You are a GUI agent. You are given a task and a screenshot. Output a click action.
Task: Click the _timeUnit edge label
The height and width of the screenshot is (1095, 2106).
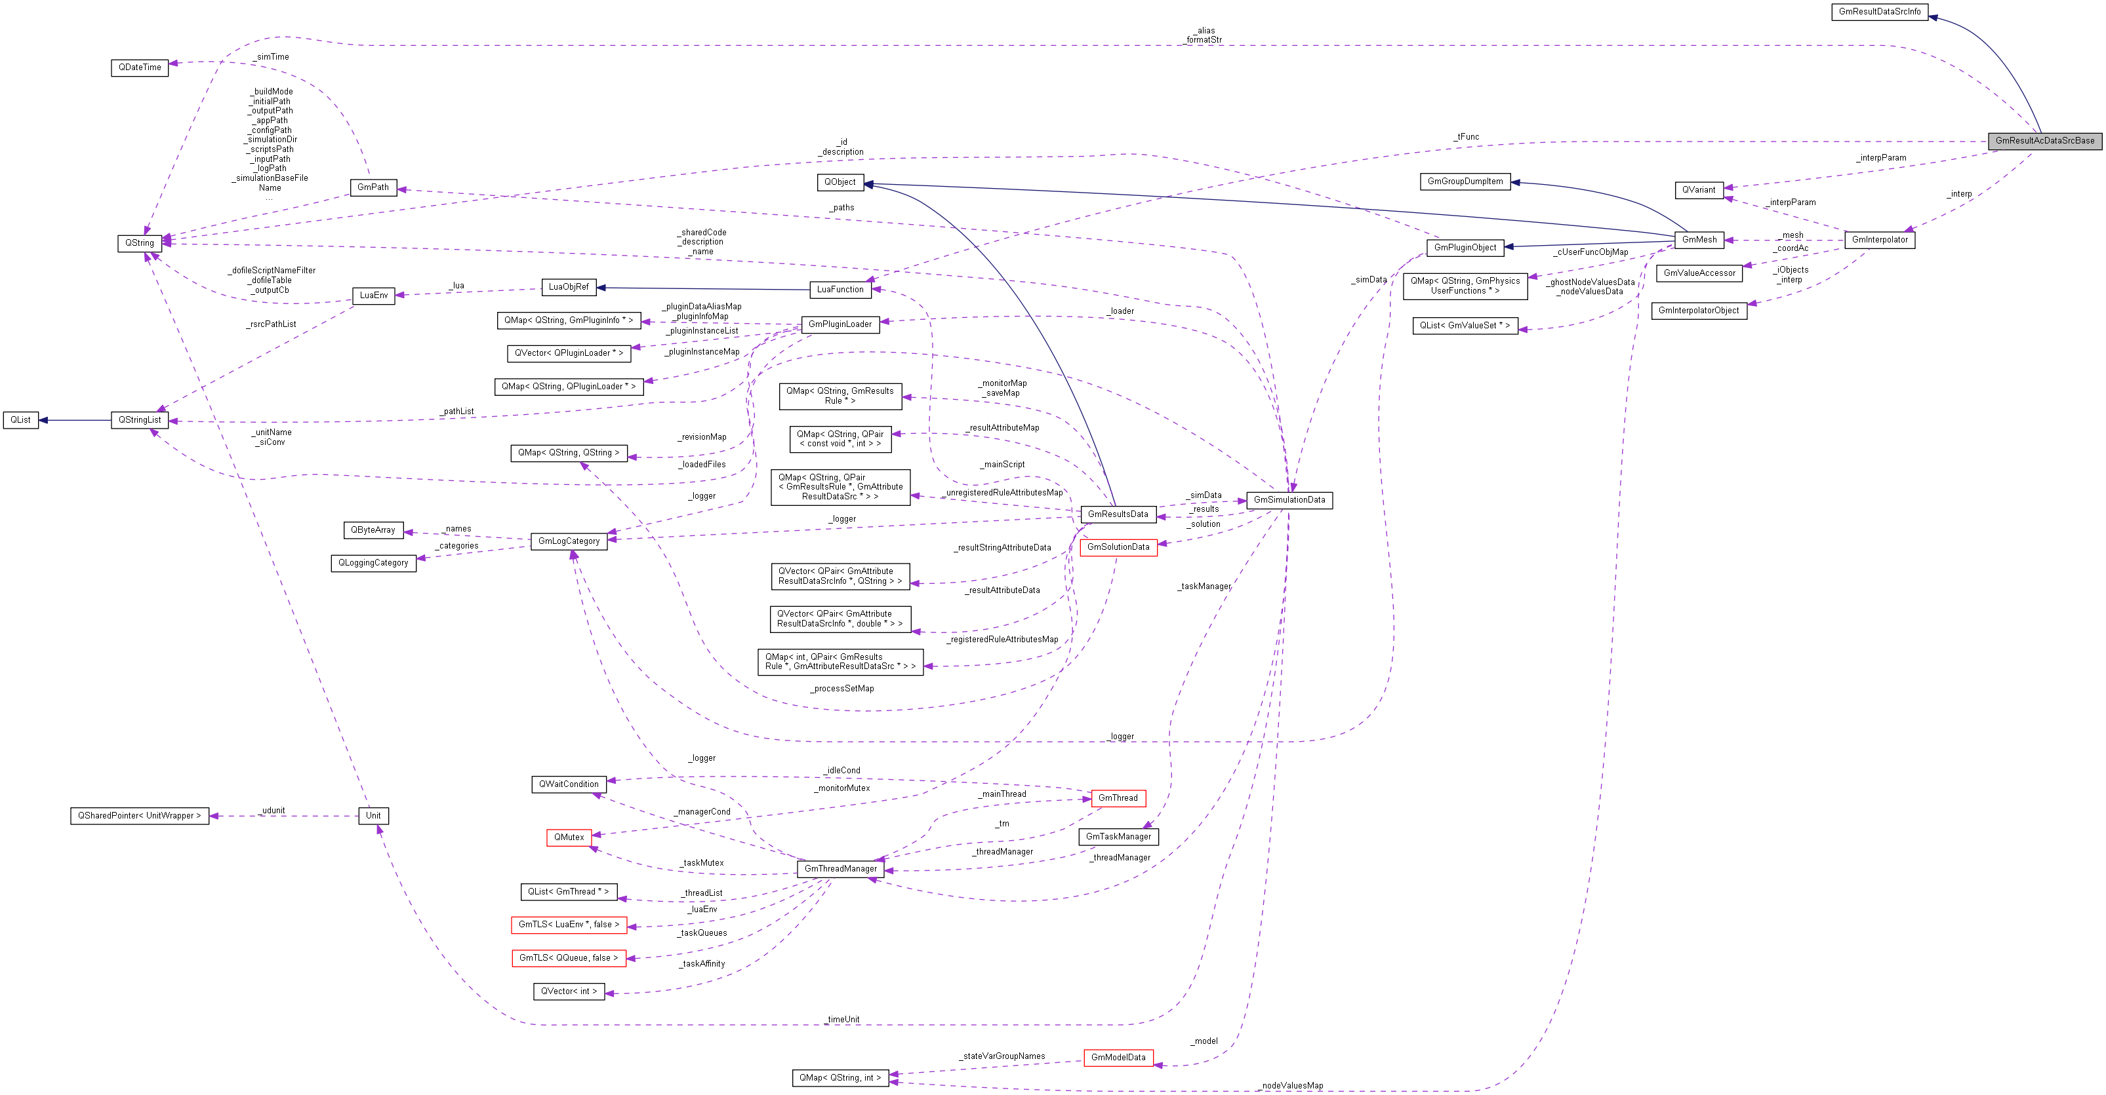click(842, 1020)
